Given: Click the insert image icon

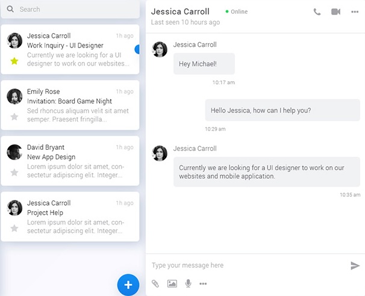Looking at the screenshot, I should tap(172, 283).
